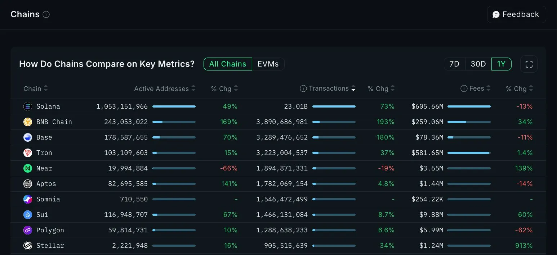Click the BNB Chain logo
This screenshot has height=255, width=557.
pyautogui.click(x=28, y=122)
